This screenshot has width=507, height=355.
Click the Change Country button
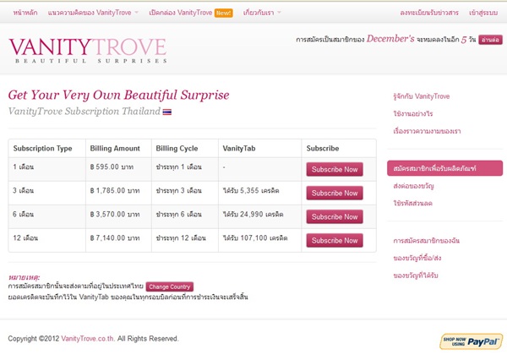pos(170,287)
